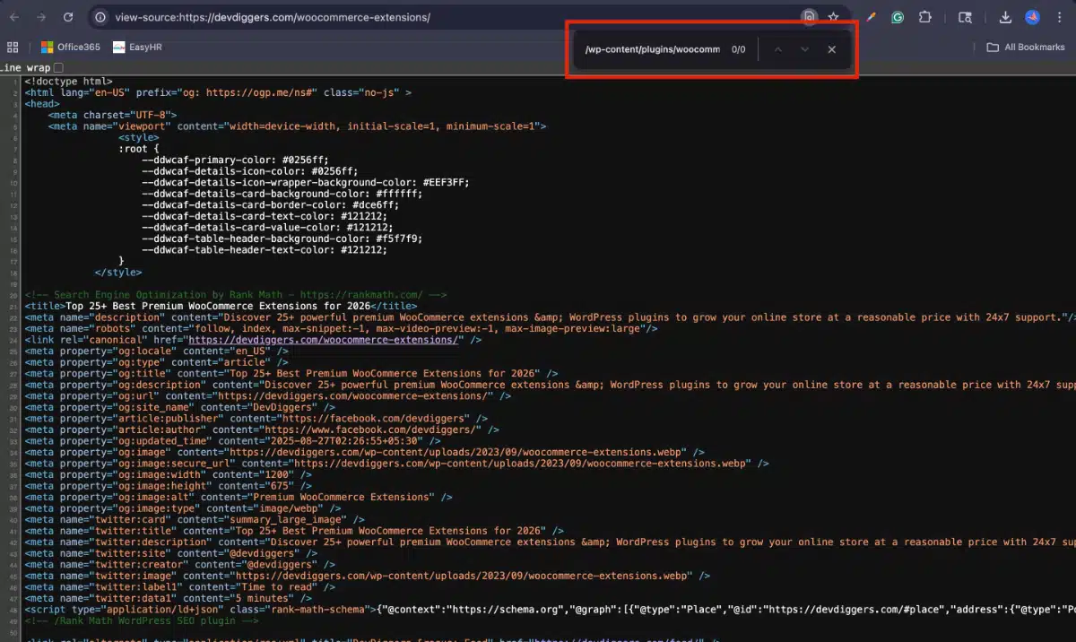Open the Chrome three-dot menu
Image resolution: width=1076 pixels, height=642 pixels.
tap(1059, 17)
